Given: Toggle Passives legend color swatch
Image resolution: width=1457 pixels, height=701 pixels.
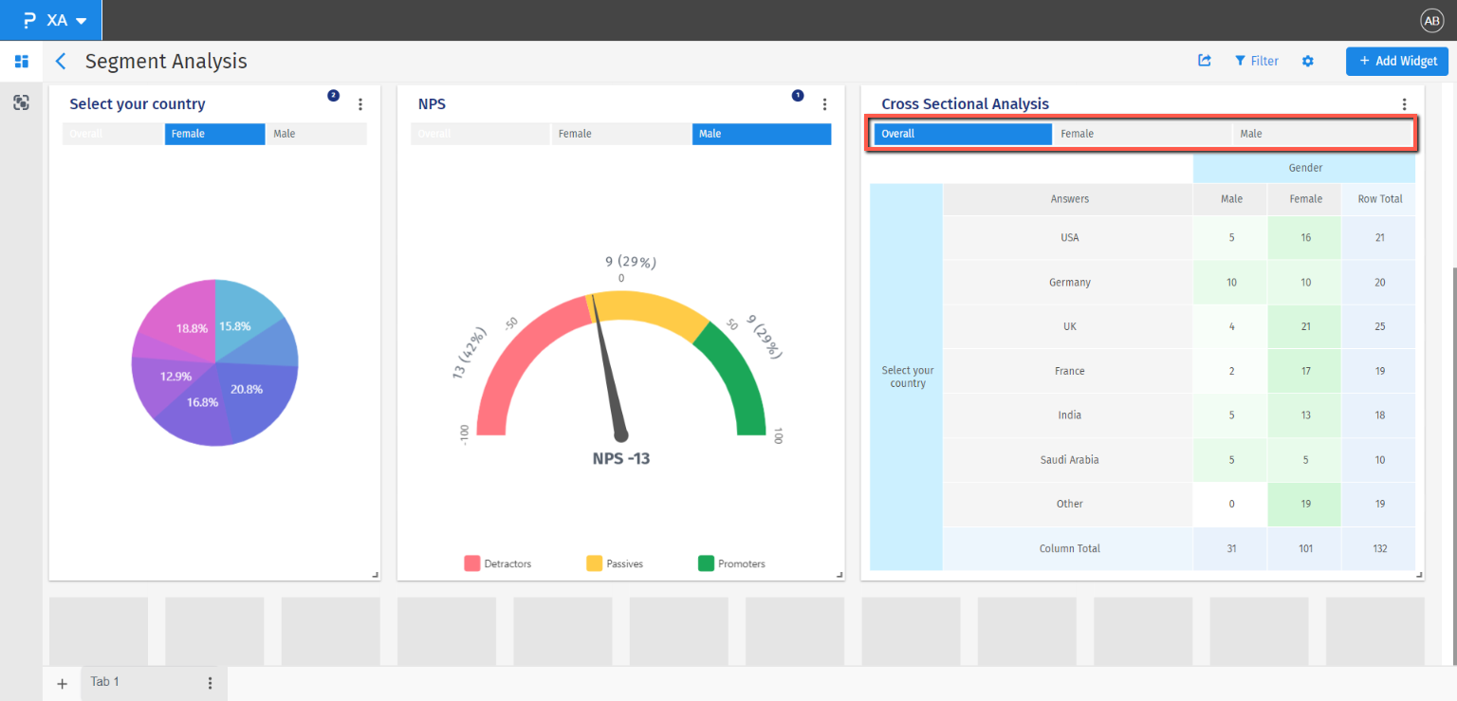Looking at the screenshot, I should click(595, 563).
